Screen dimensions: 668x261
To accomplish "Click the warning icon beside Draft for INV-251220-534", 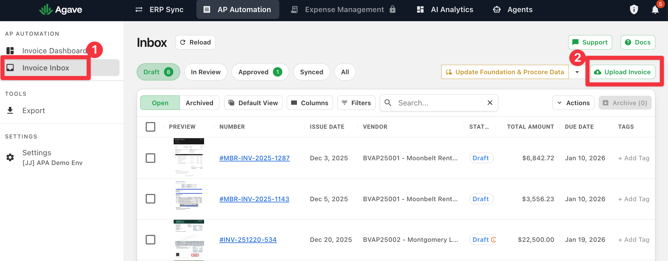I will click(x=493, y=240).
